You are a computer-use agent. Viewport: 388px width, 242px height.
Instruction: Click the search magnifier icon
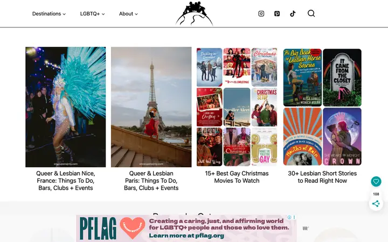[x=311, y=13]
